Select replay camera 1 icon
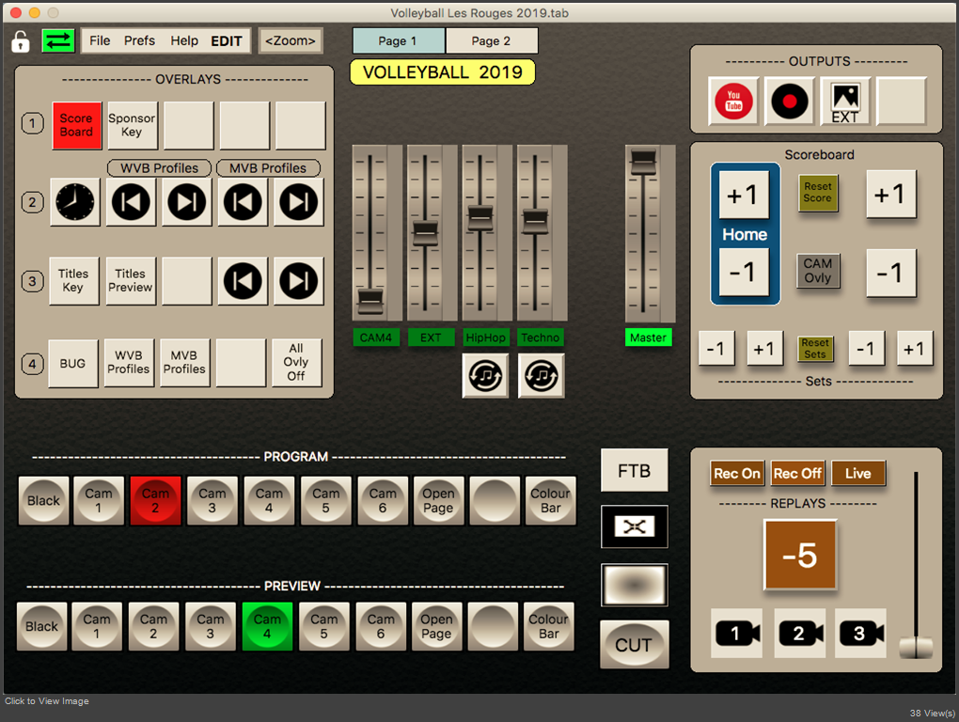 click(x=737, y=634)
